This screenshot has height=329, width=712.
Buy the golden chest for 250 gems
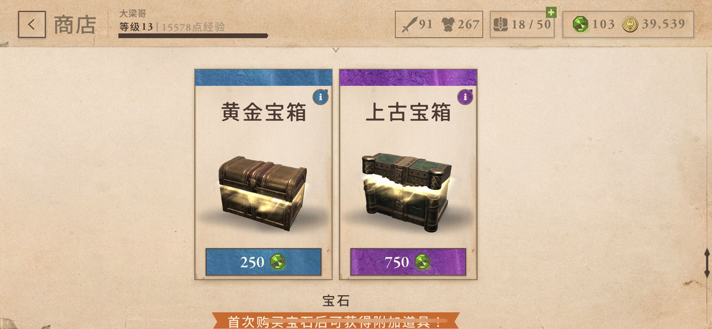pos(263,262)
